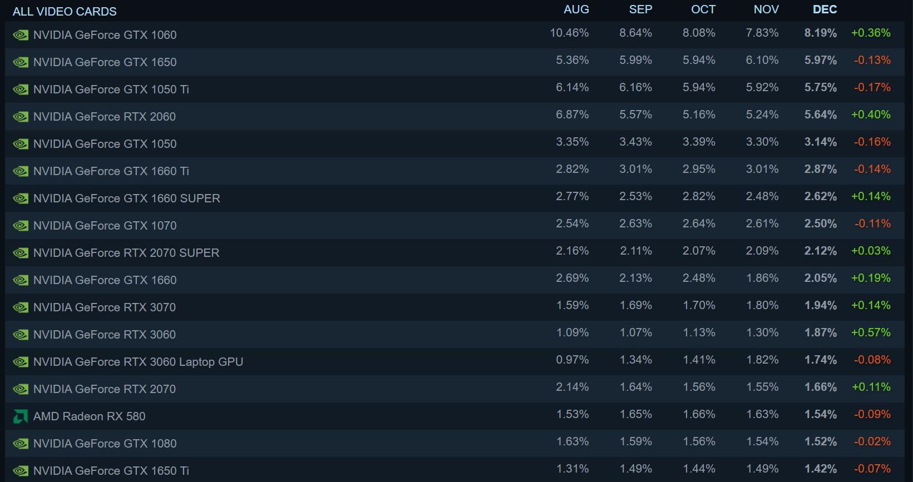The image size is (913, 482).
Task: Click the NVIDIA icon next to GTX 1650
Action: tap(21, 62)
